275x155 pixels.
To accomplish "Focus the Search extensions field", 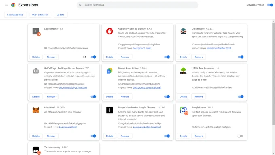I will [137, 5].
